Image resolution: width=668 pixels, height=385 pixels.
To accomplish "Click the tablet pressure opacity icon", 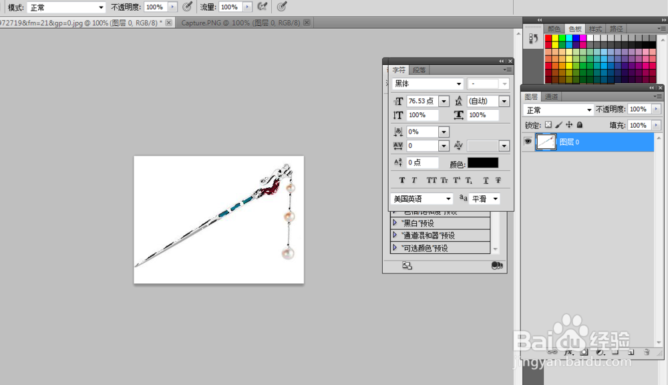I will (187, 7).
